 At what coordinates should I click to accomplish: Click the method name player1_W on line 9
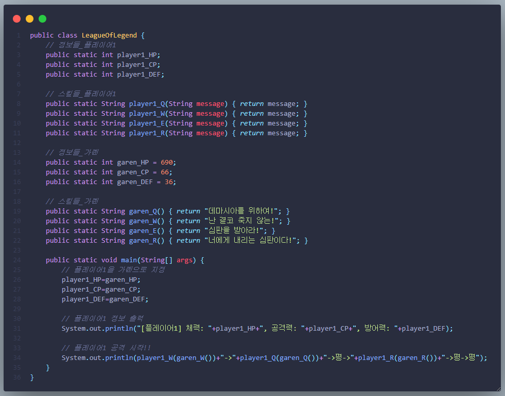[x=147, y=114]
